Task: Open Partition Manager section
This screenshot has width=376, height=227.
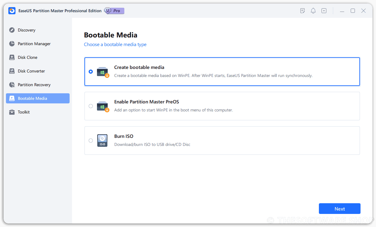Action: (x=38, y=44)
